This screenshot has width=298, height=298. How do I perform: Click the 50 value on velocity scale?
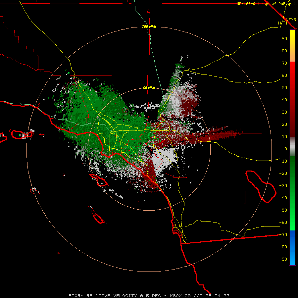(284, 88)
